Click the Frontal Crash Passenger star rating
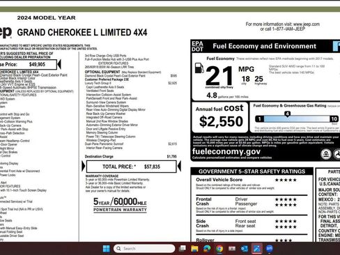This screenshot has width=340, height=255. coord(286,205)
